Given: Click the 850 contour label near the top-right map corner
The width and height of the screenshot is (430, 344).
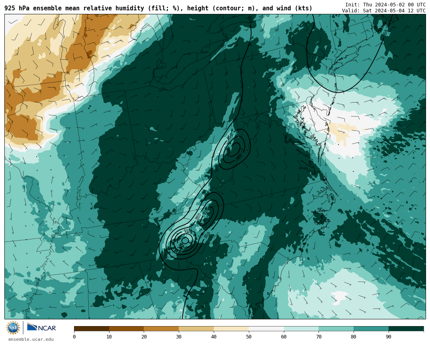Looking at the screenshot, I should click(x=385, y=32).
